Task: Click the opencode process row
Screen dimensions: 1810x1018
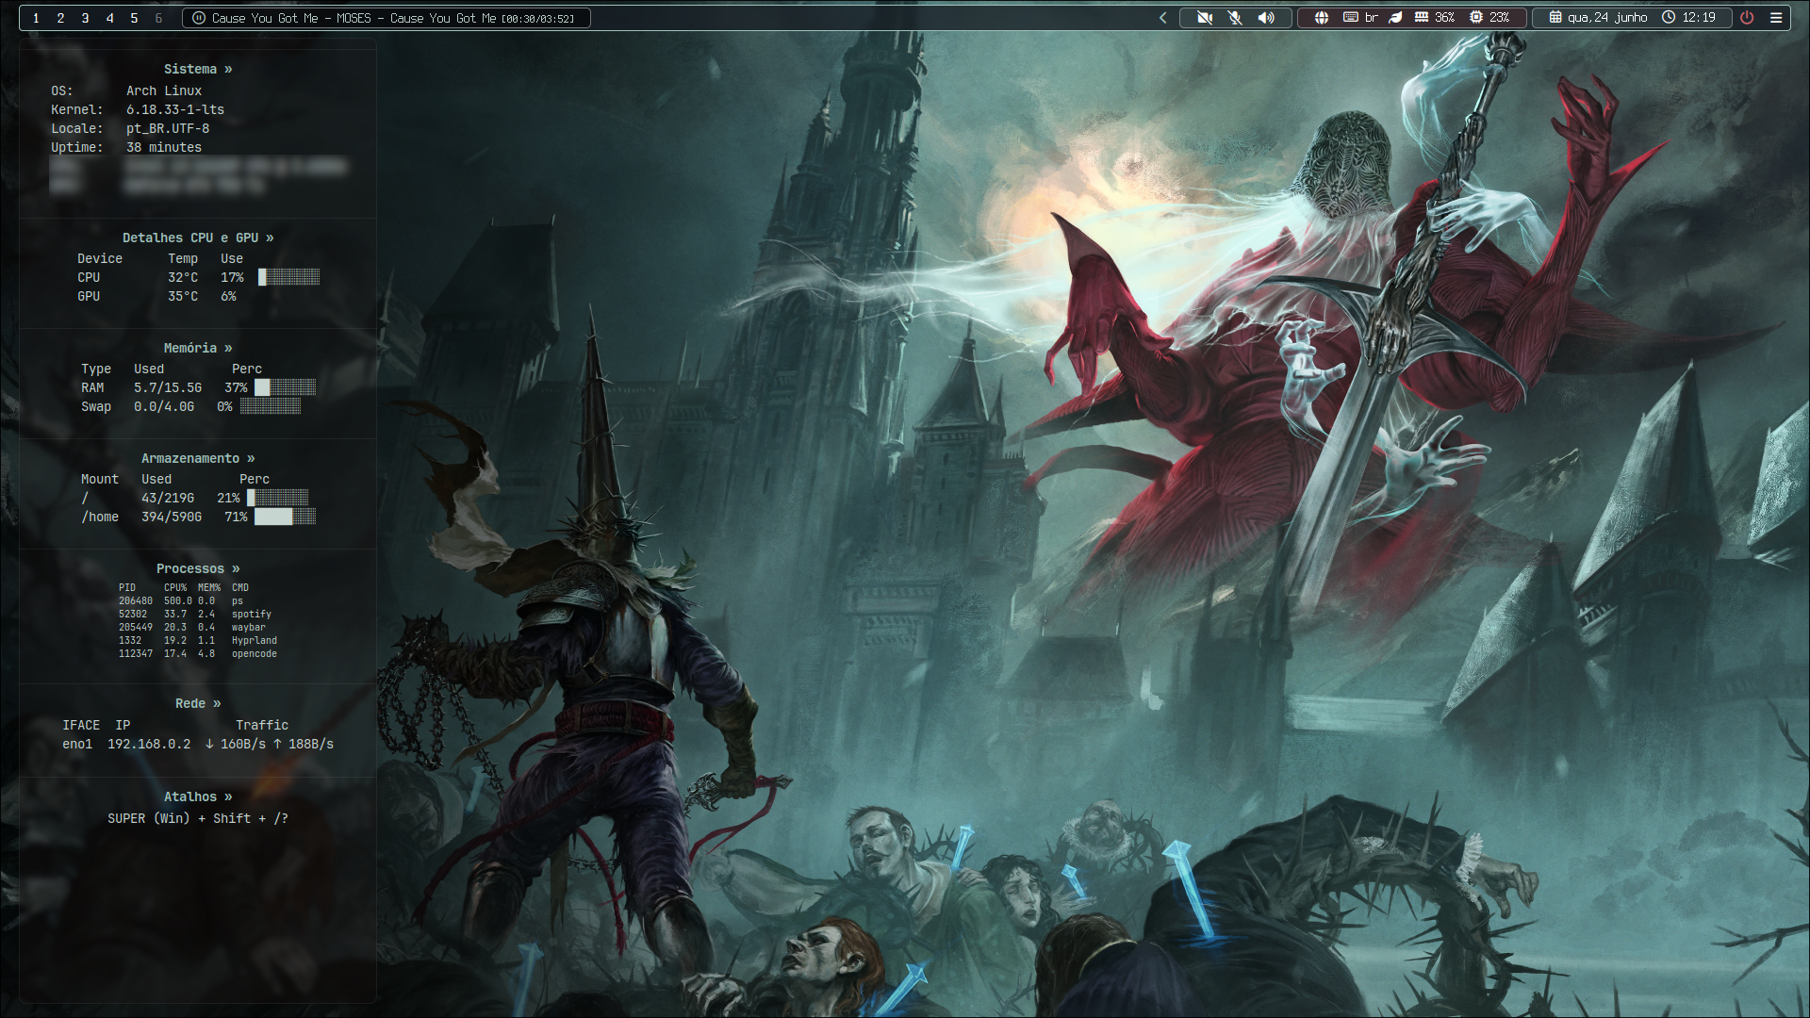Action: click(198, 653)
